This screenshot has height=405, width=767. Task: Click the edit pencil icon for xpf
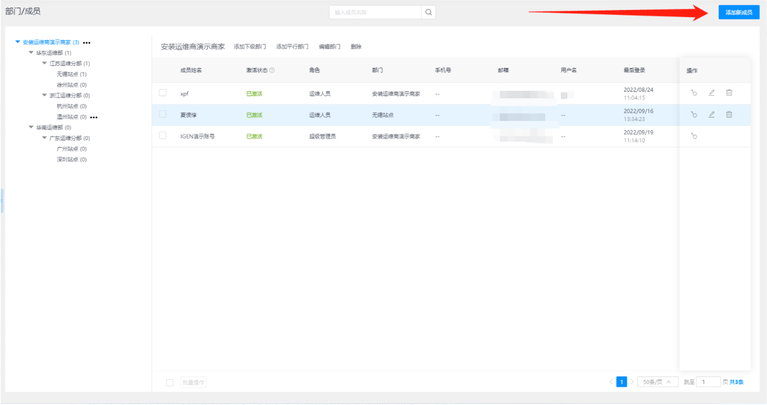(711, 93)
